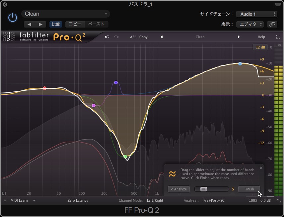Viewport: 284px width, 217px height.
Task: Select next FabFilter preset arrow
Action: click(239, 37)
